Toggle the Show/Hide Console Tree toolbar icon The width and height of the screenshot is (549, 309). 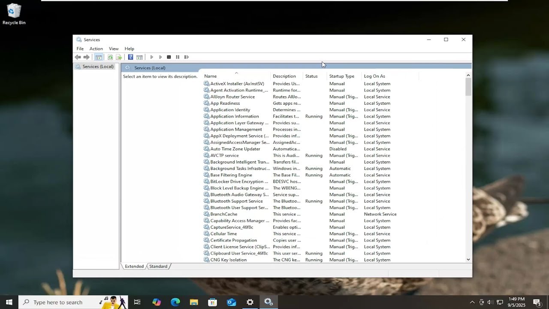tap(99, 57)
